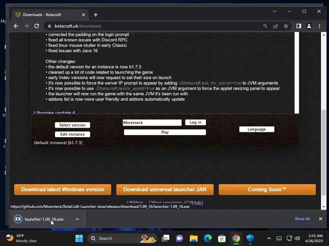Open downloaded launcher-1.09_16.exe file
This screenshot has height=246, width=329.
tap(44, 219)
